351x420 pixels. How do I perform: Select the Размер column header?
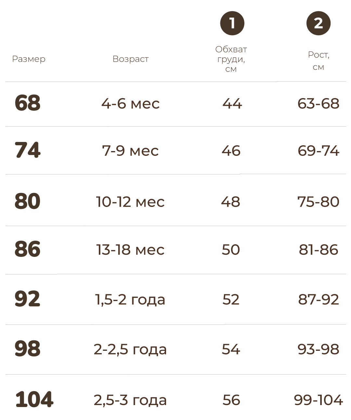point(29,59)
